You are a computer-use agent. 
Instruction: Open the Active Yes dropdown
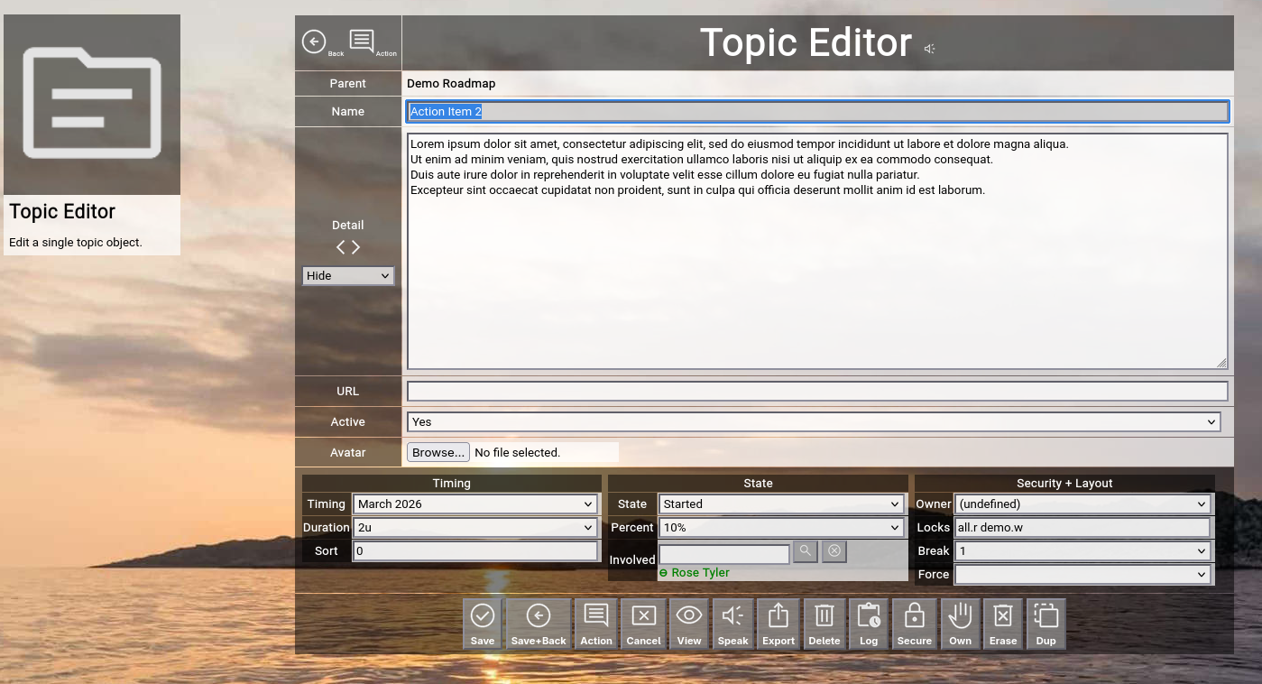814,422
